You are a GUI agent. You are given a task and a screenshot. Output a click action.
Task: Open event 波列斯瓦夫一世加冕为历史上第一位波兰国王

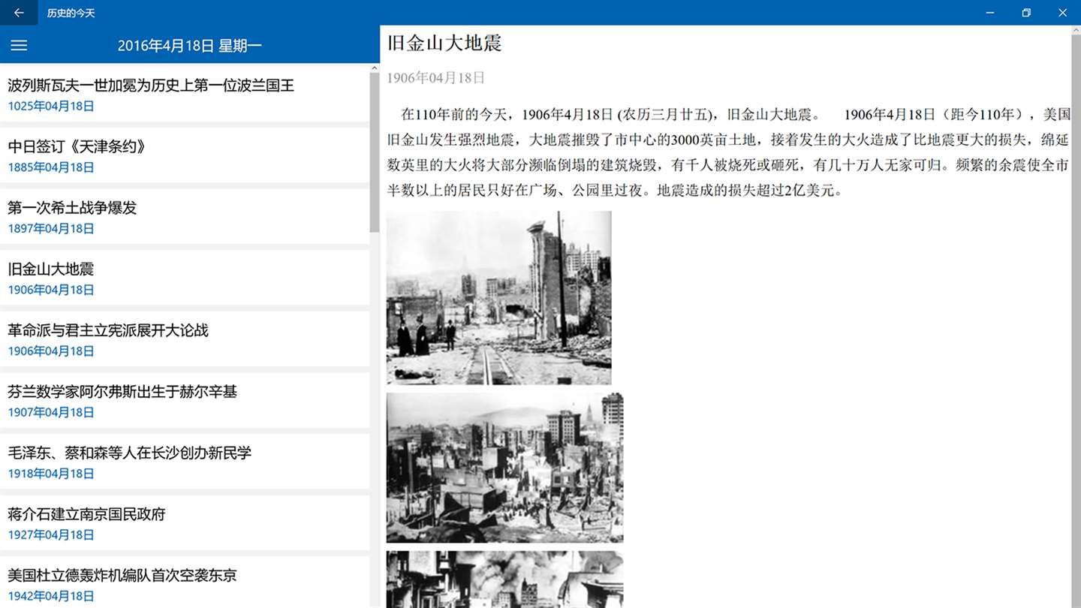(185, 94)
